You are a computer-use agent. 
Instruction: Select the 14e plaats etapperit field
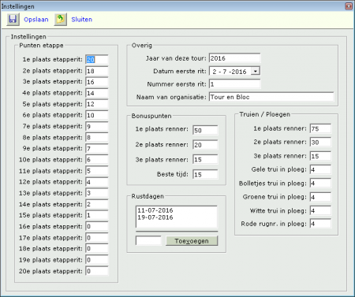coord(97,204)
